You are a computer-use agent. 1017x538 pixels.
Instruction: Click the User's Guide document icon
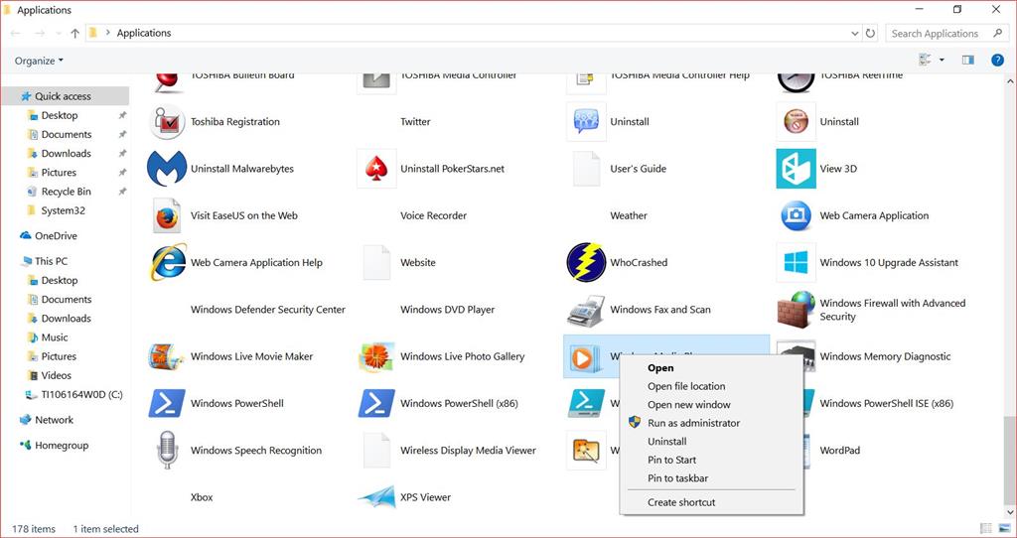point(586,169)
